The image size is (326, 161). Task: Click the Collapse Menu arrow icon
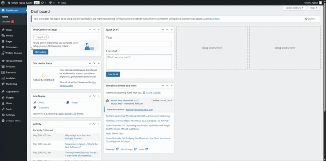click(x=3, y=121)
